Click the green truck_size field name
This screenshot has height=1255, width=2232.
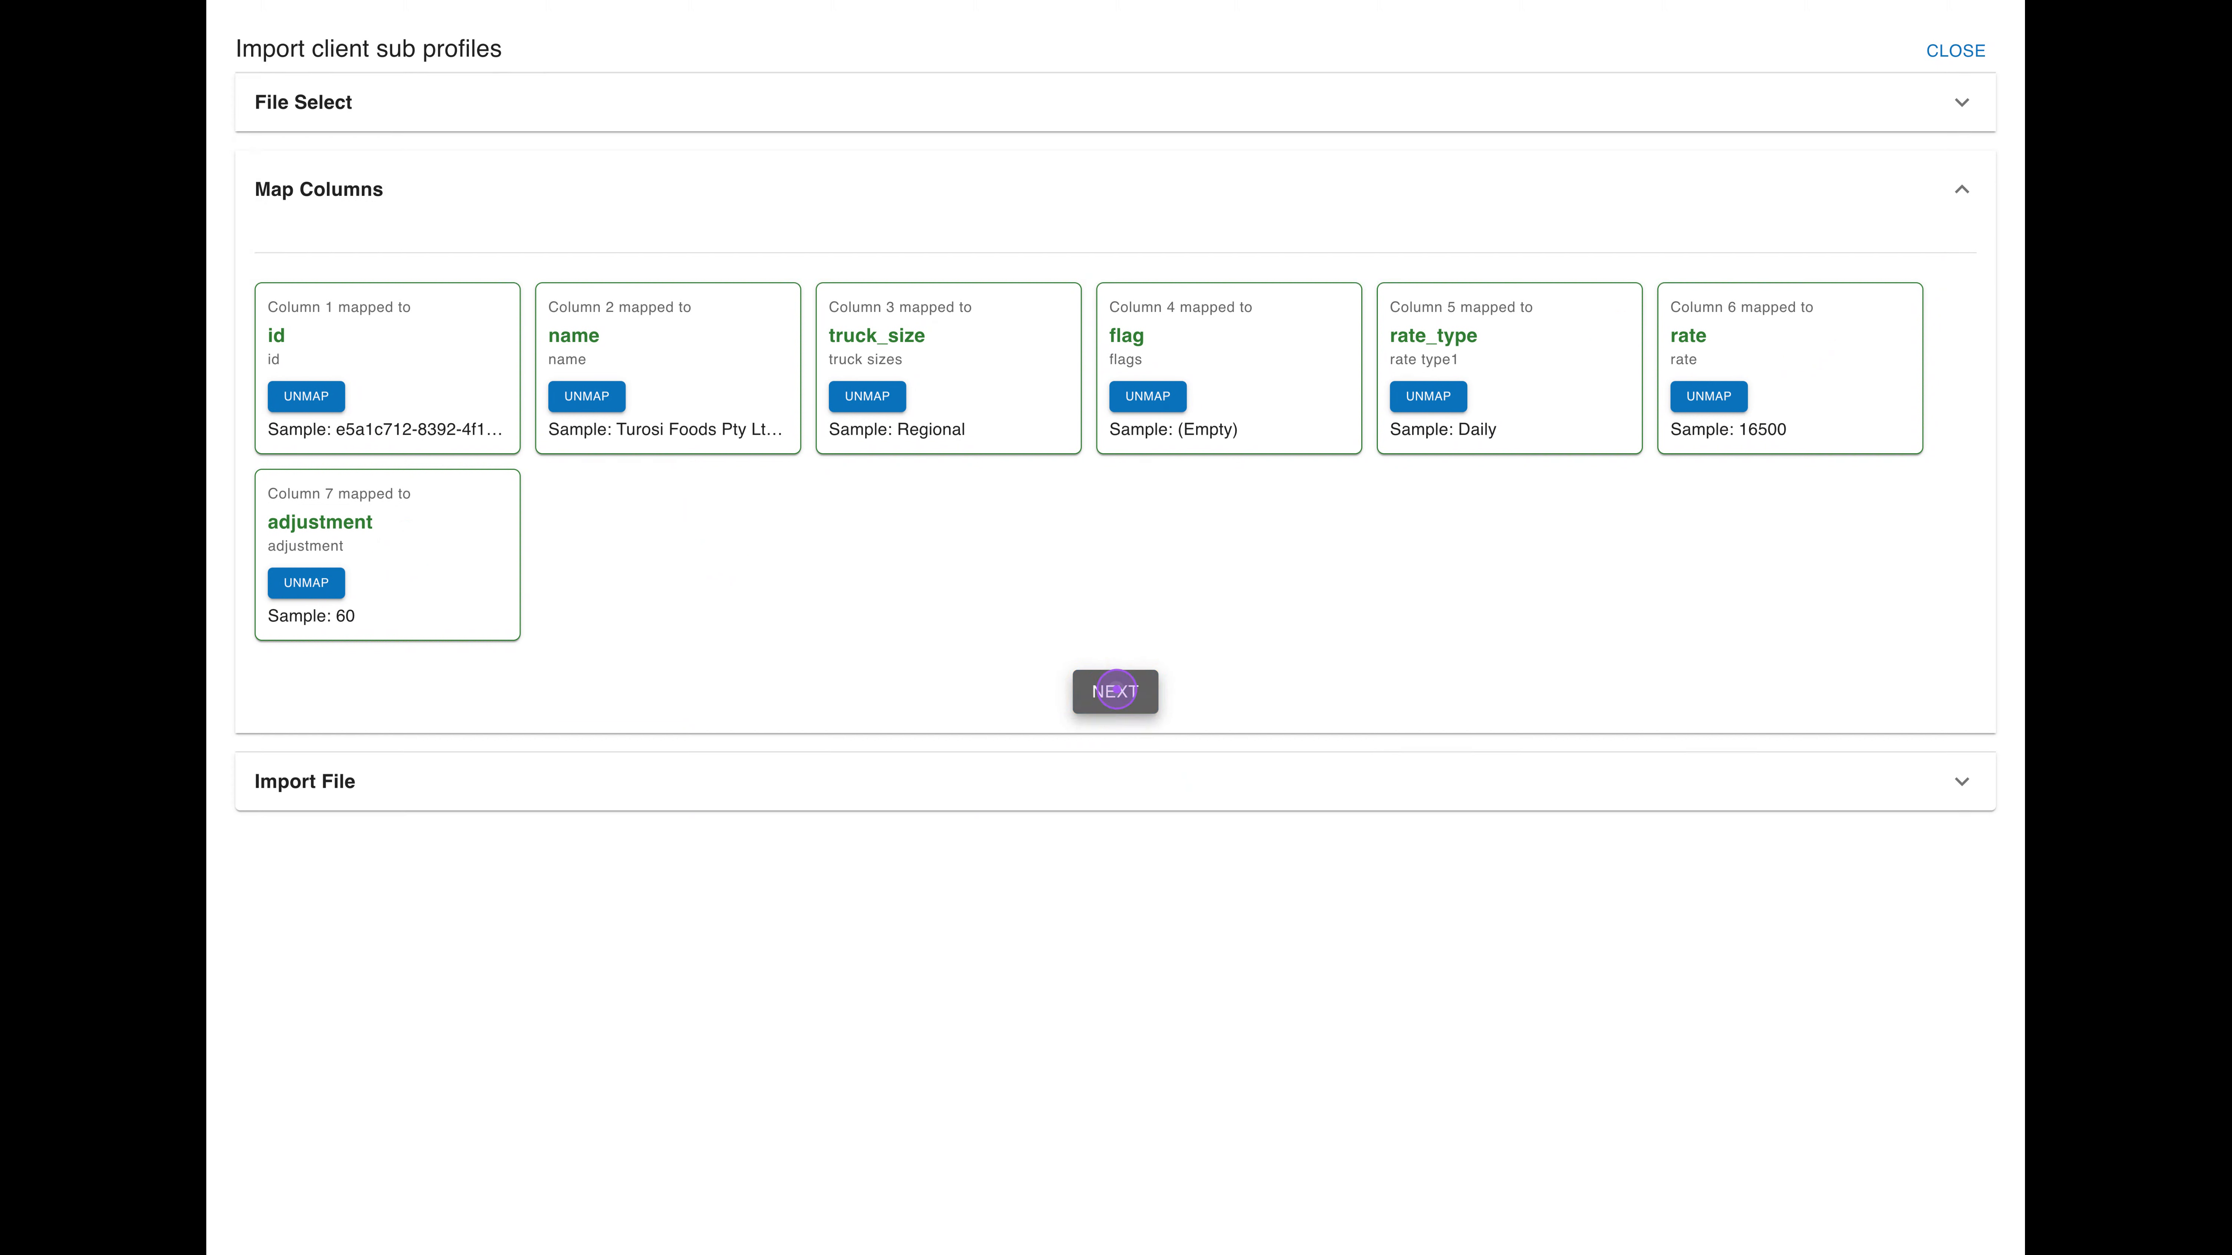[877, 336]
